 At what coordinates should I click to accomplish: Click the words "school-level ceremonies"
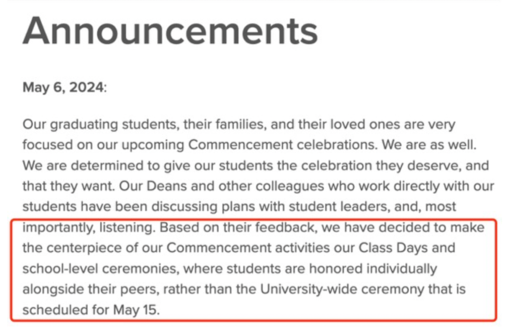pos(101,268)
